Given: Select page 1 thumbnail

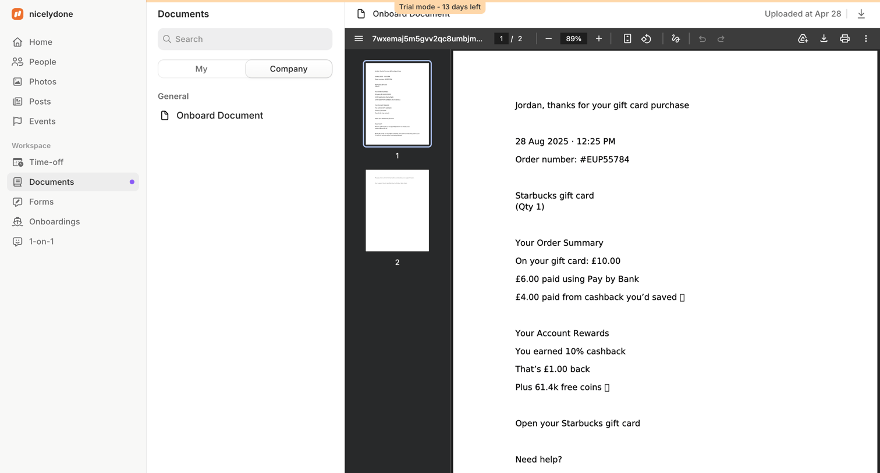Looking at the screenshot, I should (398, 104).
